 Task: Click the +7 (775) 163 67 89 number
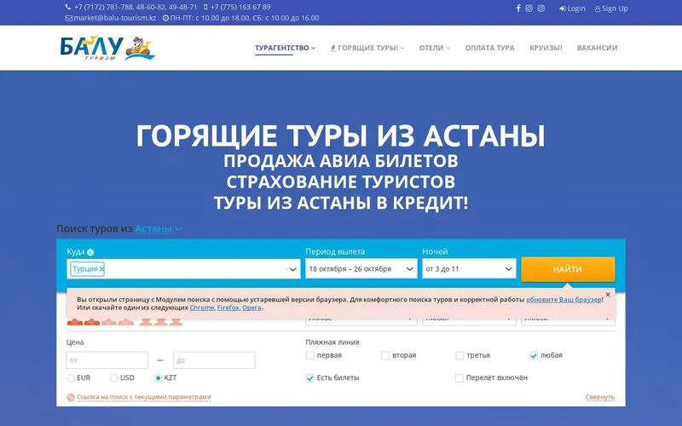pos(240,7)
